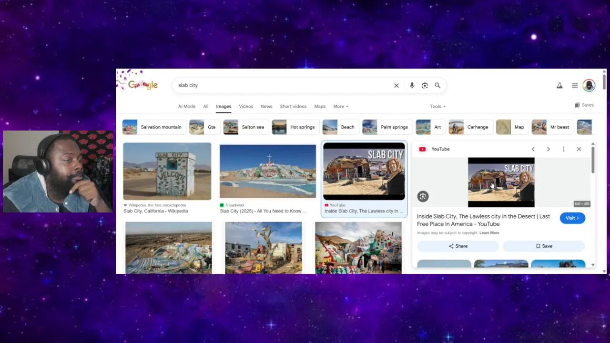Expand the Tools dropdown
610x343 pixels.
click(x=437, y=106)
